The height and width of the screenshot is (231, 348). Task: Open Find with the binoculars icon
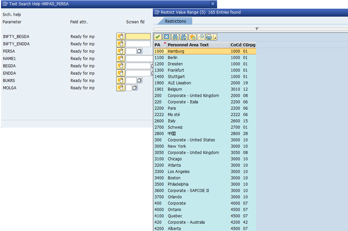point(175,37)
